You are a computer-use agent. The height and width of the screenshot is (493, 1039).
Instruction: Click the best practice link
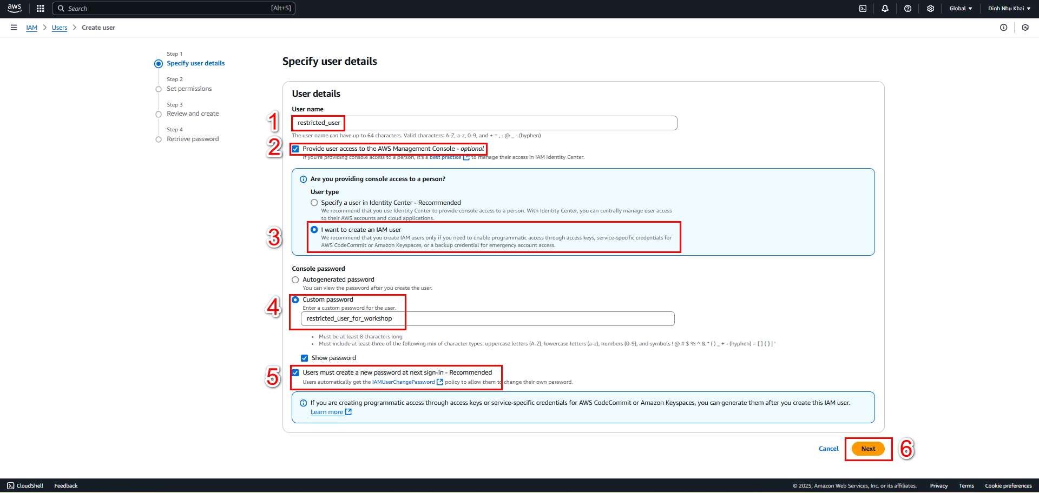pyautogui.click(x=445, y=157)
